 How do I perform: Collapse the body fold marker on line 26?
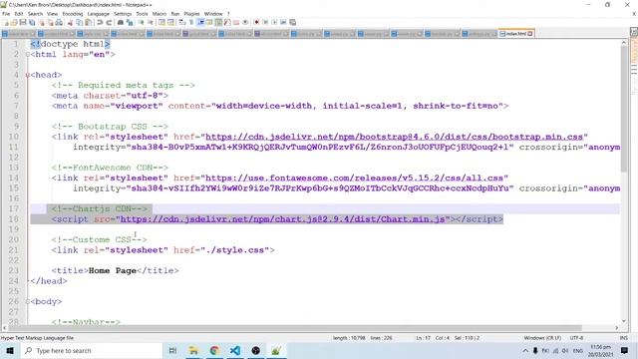[28, 301]
